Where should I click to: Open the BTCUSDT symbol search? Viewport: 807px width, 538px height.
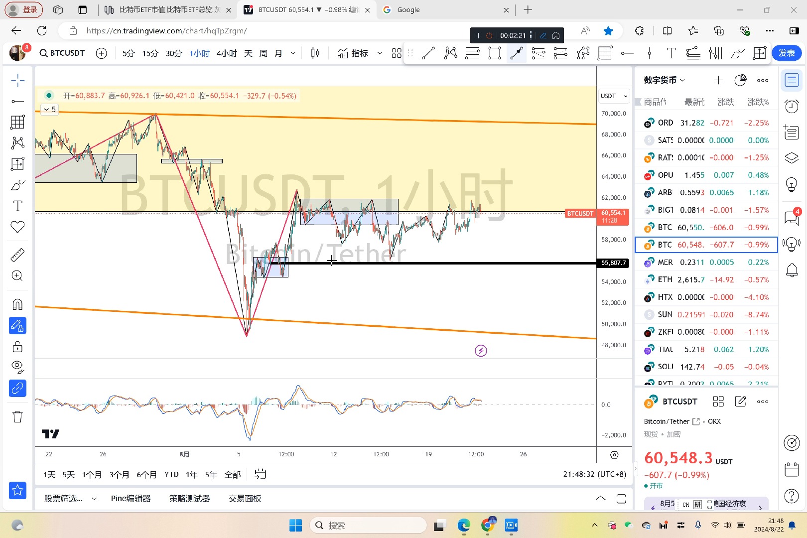(62, 53)
